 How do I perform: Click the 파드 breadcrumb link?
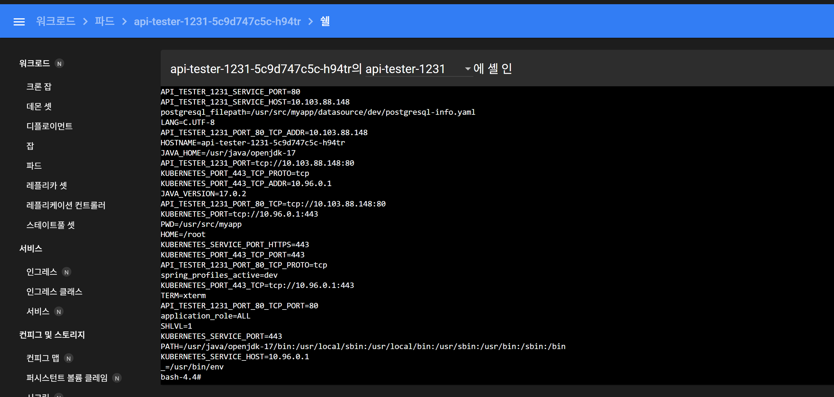105,21
